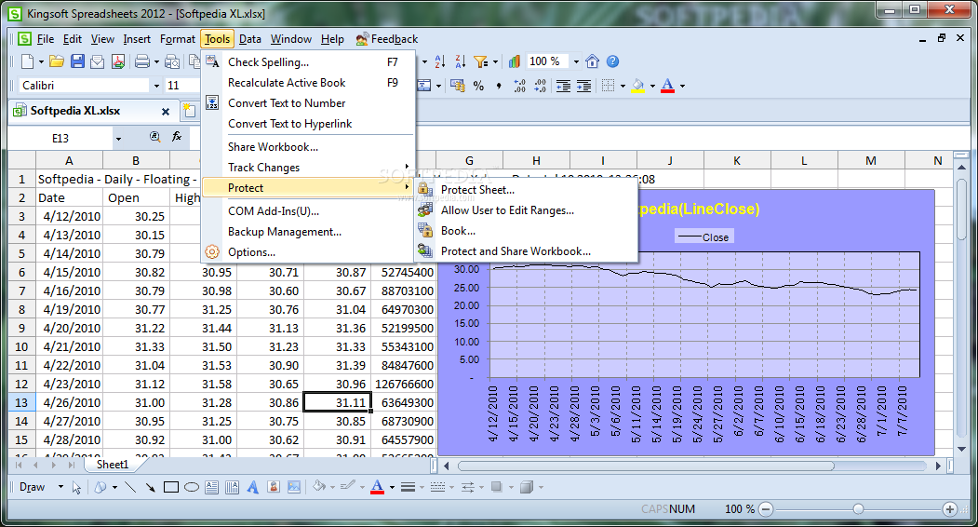Open a file with the folder icon
The height and width of the screenshot is (527, 978).
pos(57,61)
